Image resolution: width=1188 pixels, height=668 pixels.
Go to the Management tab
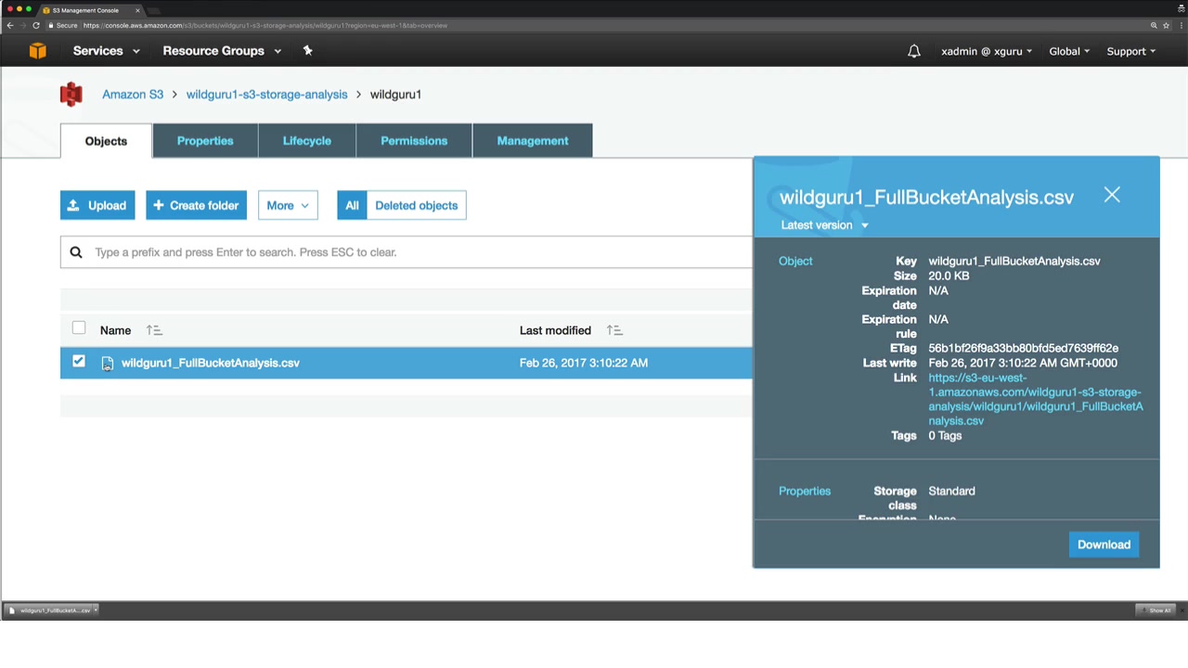533,141
